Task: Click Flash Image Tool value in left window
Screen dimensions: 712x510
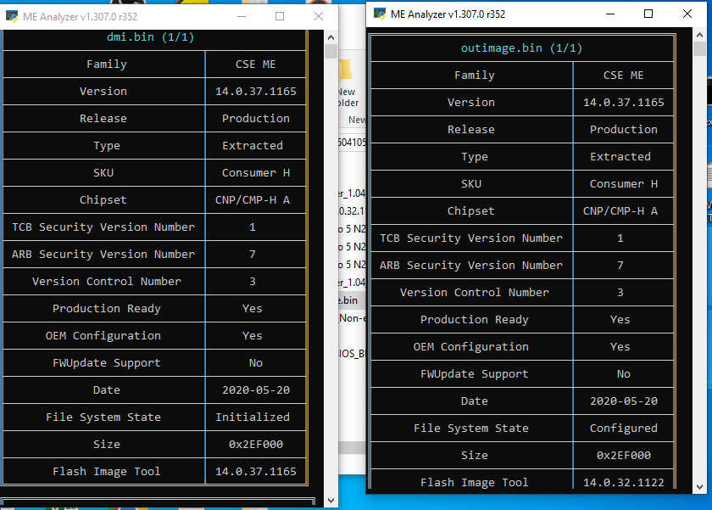Action: point(256,471)
